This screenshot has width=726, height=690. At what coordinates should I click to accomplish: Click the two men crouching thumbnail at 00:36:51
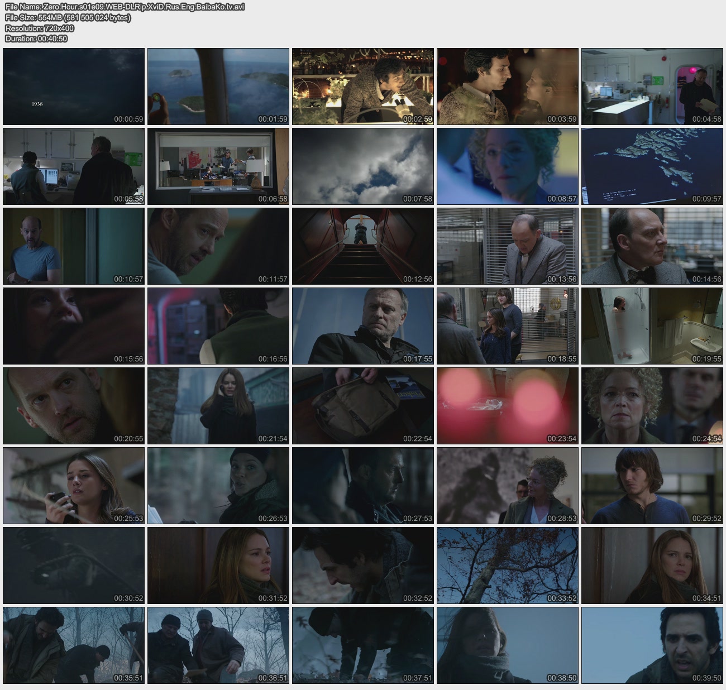(218, 645)
